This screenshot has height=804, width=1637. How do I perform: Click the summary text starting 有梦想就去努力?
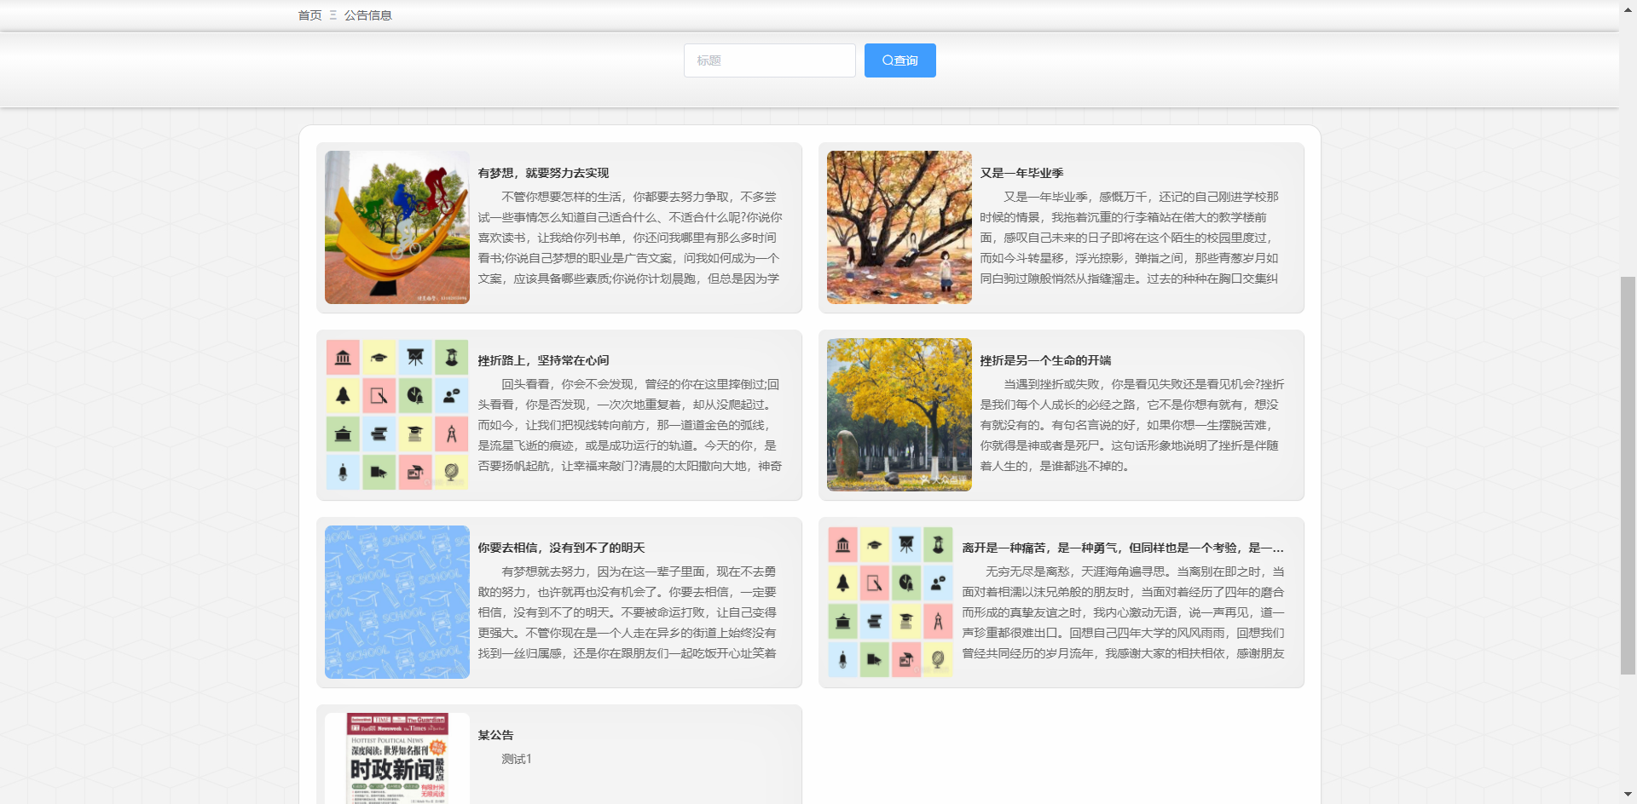pyautogui.click(x=628, y=612)
